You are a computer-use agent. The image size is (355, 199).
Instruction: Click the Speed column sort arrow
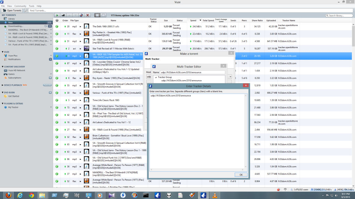click(x=200, y=20)
